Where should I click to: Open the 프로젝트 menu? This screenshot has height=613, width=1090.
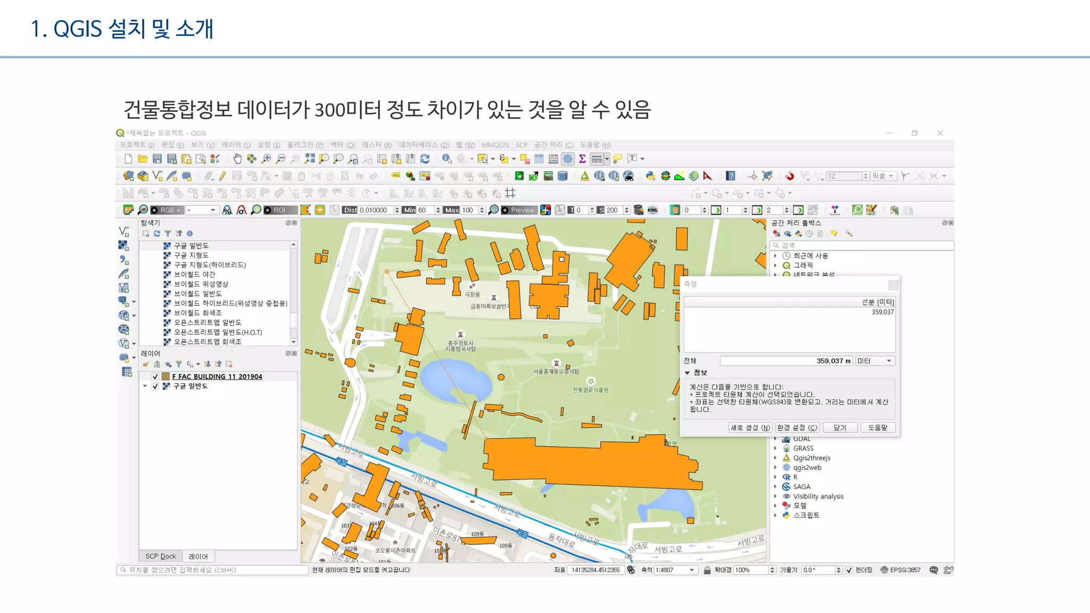tap(137, 145)
